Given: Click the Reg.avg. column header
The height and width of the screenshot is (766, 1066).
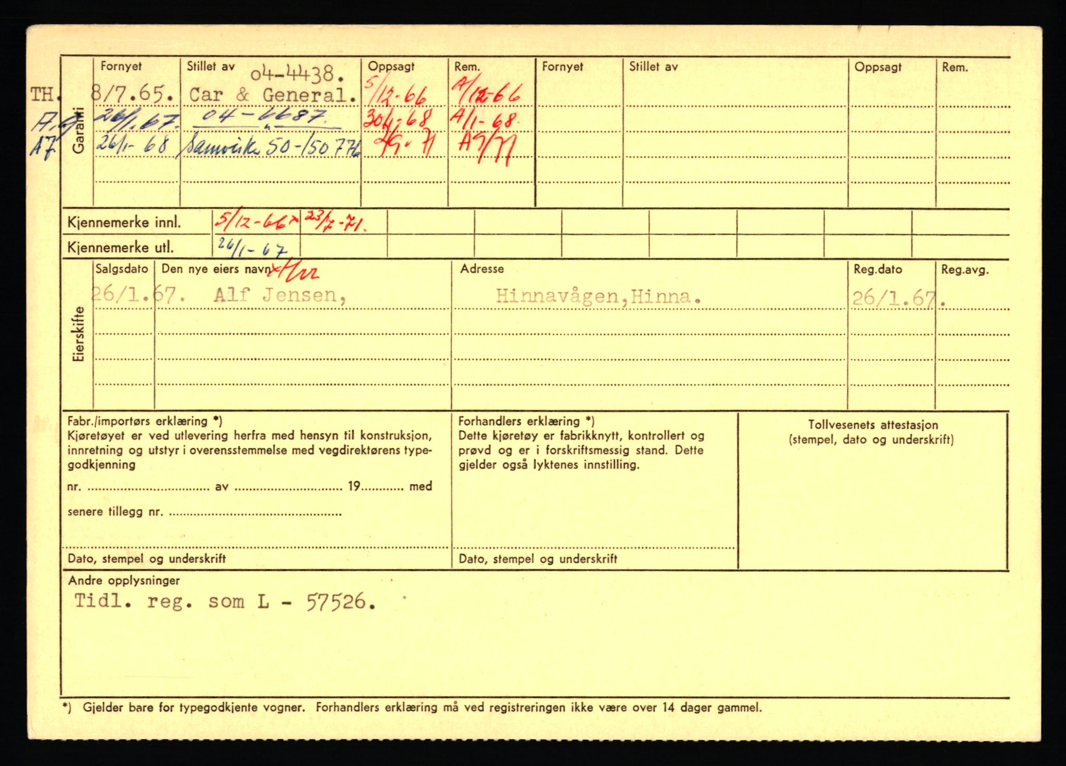Looking at the screenshot, I should [965, 270].
